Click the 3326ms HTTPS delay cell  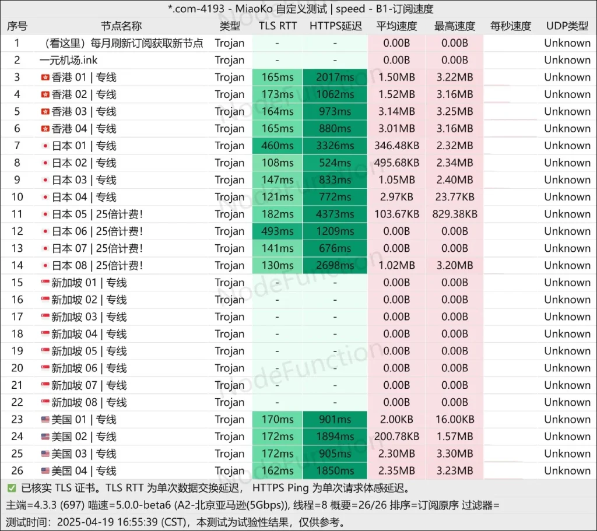click(x=335, y=146)
